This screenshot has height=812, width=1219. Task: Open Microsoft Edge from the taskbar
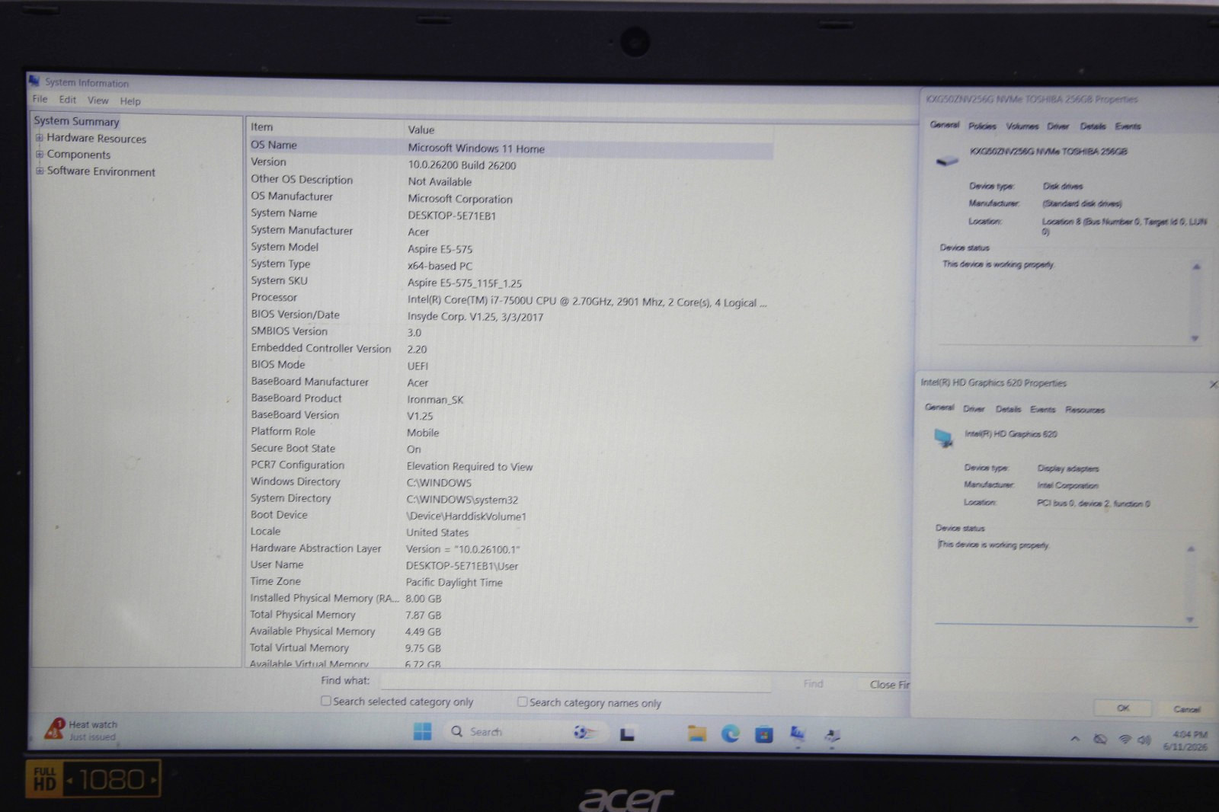pos(730,734)
